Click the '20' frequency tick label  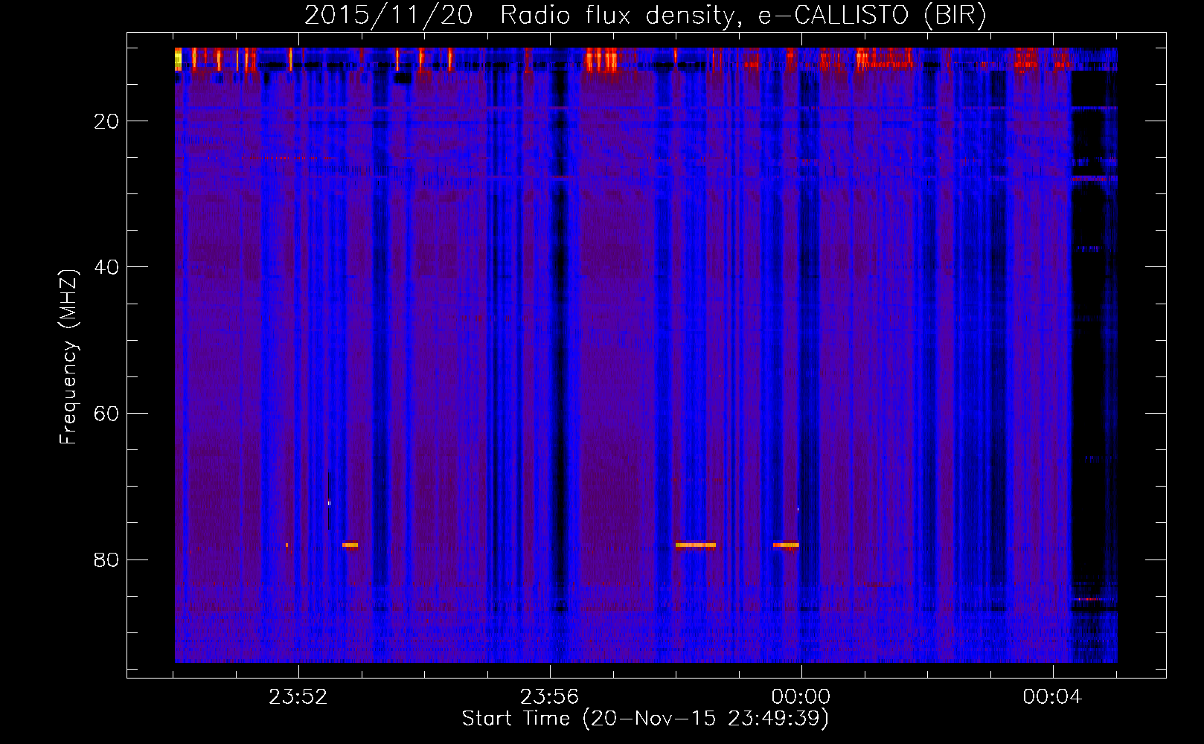107,121
